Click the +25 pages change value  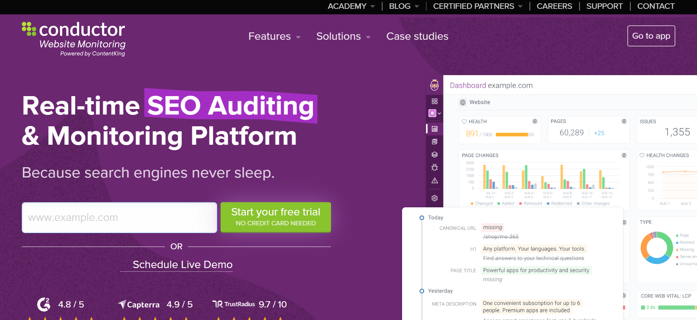tap(599, 133)
